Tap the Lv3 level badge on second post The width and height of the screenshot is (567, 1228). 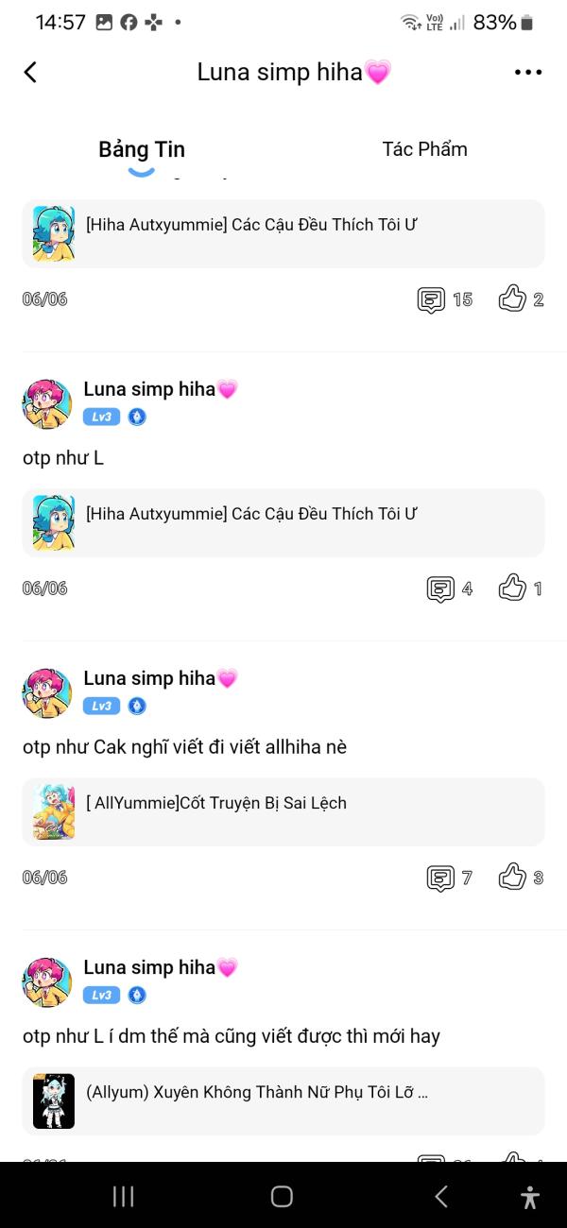pyautogui.click(x=101, y=417)
